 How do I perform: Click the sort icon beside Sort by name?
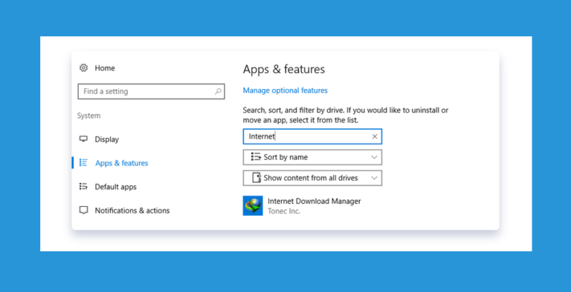[256, 157]
